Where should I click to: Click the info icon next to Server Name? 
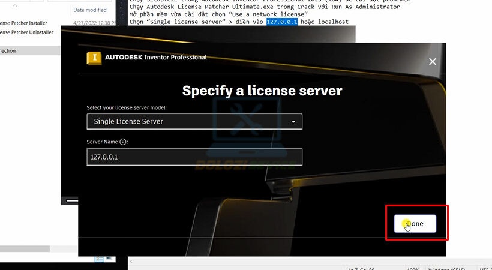[x=123, y=142]
